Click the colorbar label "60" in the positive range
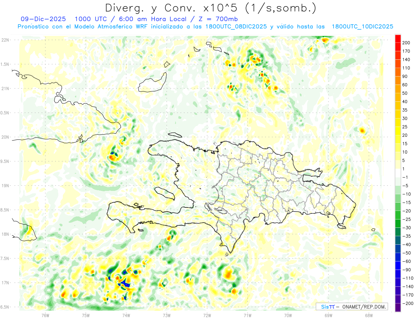 pyautogui.click(x=405, y=85)
